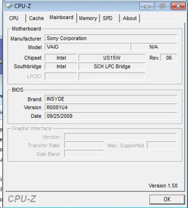This screenshot has width=188, height=208.
Task: Click the Rev. label
Action: 154,58
